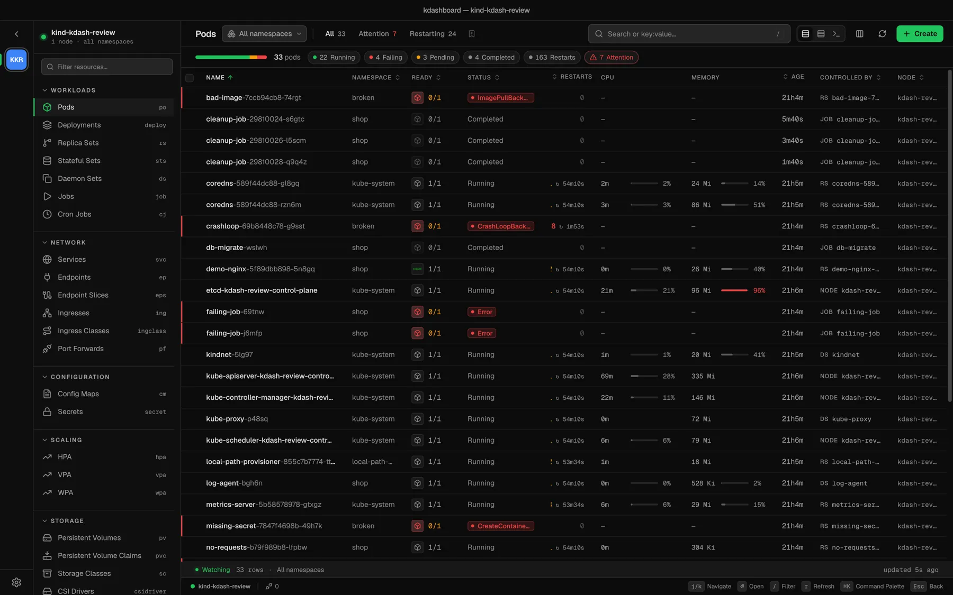Switch to the All 33 tab

pyautogui.click(x=335, y=34)
